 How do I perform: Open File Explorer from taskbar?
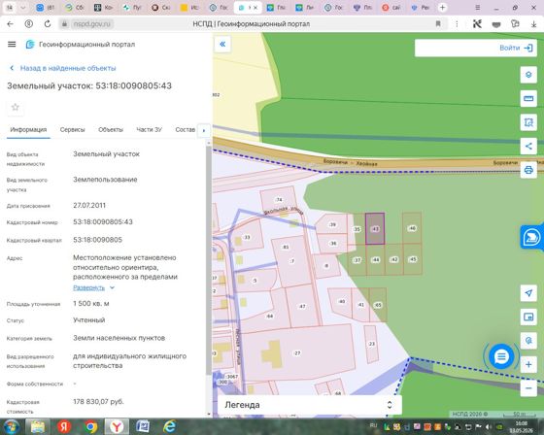click(x=38, y=426)
